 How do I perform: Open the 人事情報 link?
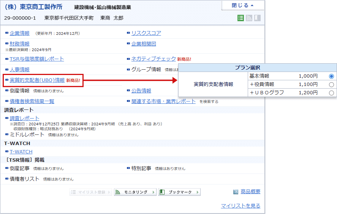pos(19,70)
